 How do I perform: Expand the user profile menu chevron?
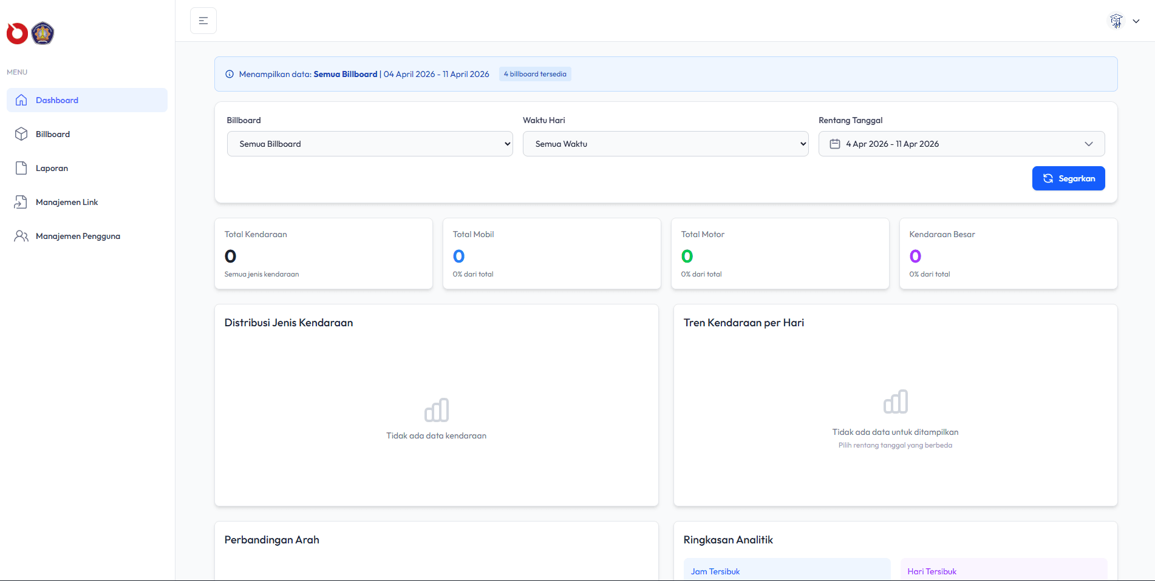[x=1136, y=21]
